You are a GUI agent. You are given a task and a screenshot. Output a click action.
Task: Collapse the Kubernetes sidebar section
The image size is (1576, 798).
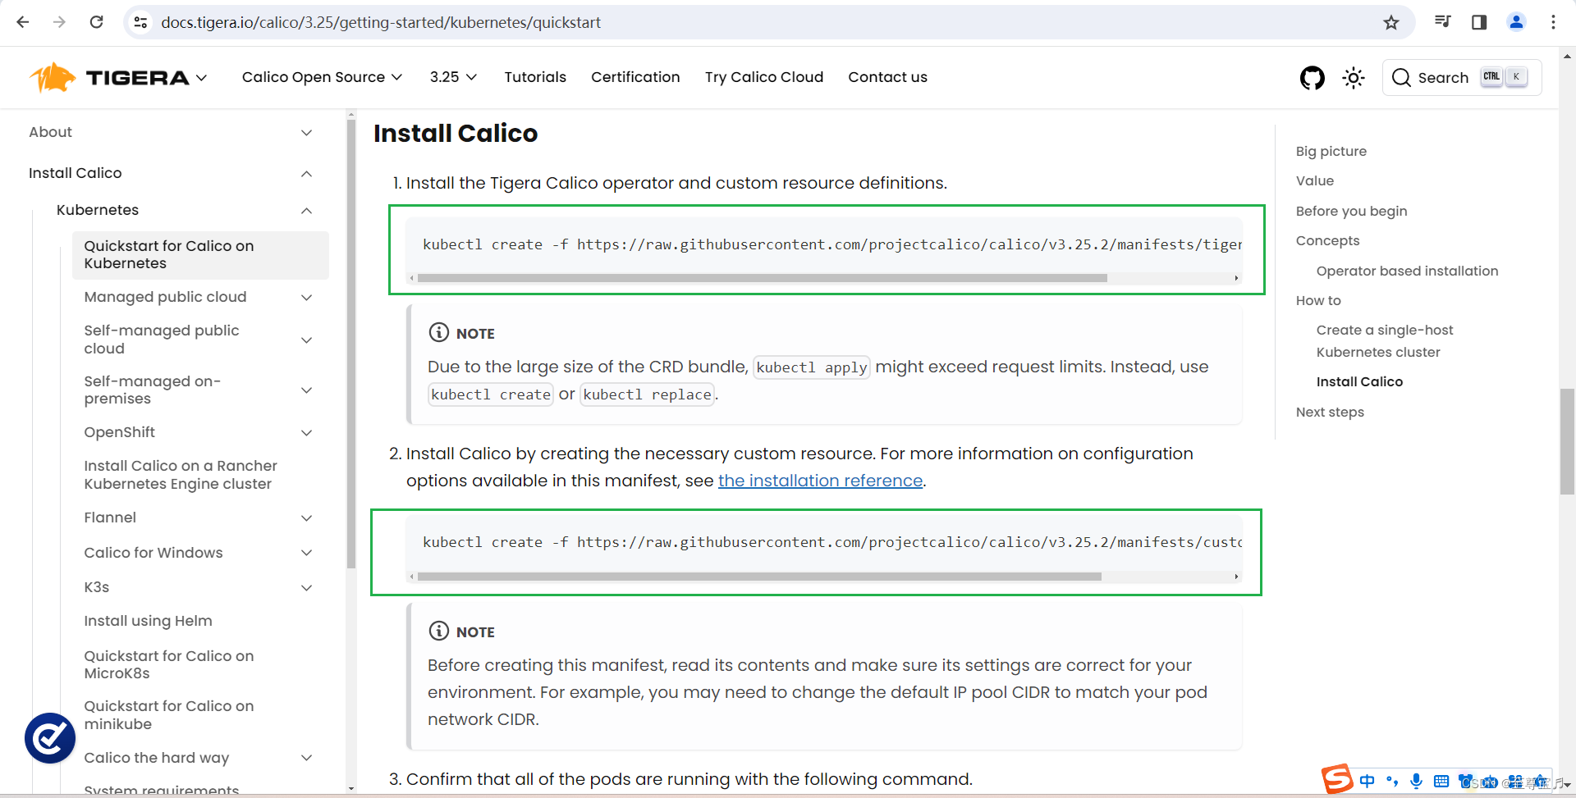(x=306, y=210)
